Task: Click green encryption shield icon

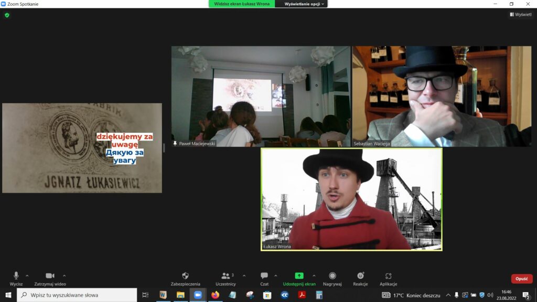Action: [x=7, y=15]
